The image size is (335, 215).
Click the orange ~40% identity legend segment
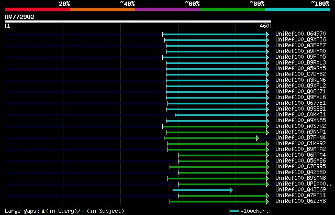pos(103,9)
